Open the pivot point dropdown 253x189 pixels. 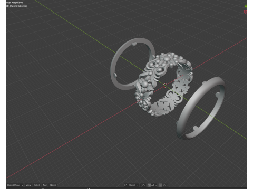pyautogui.click(x=143, y=185)
